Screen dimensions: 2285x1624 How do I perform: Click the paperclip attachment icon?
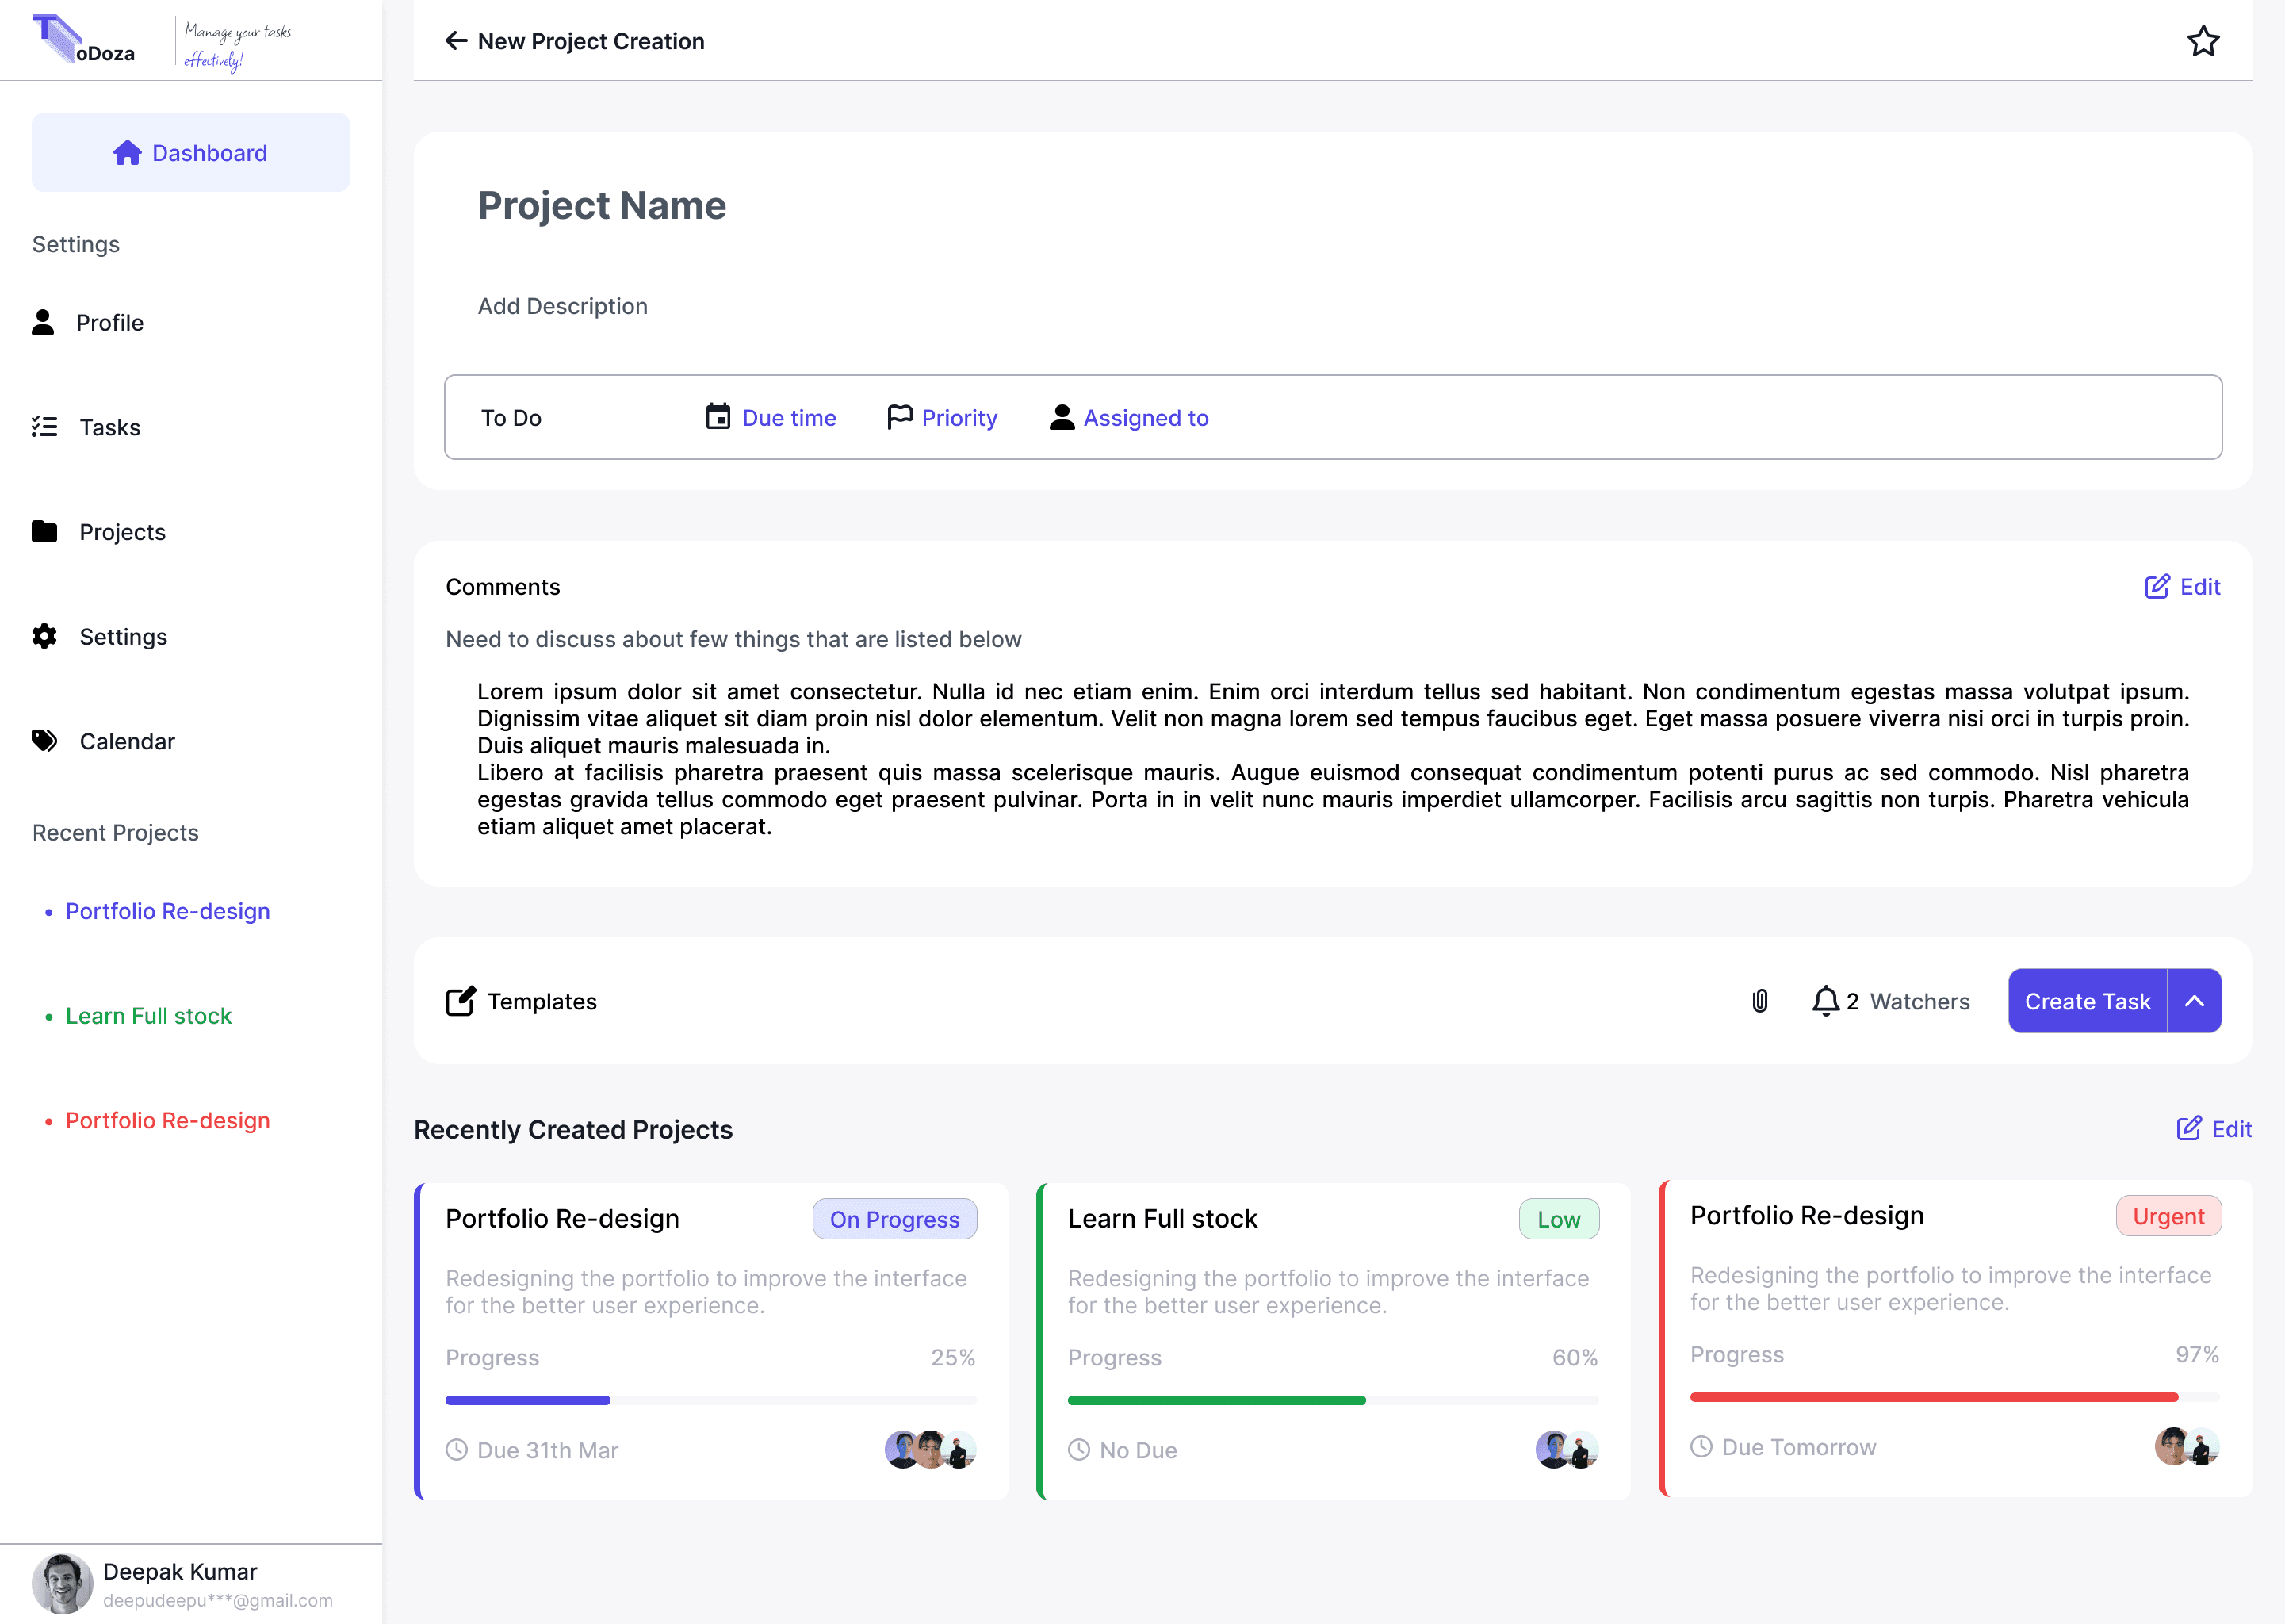click(1760, 1001)
